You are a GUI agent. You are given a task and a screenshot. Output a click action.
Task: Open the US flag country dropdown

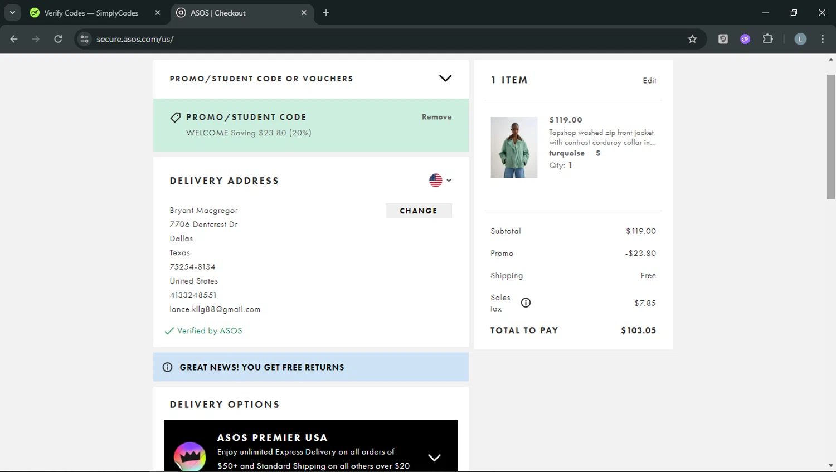(440, 180)
